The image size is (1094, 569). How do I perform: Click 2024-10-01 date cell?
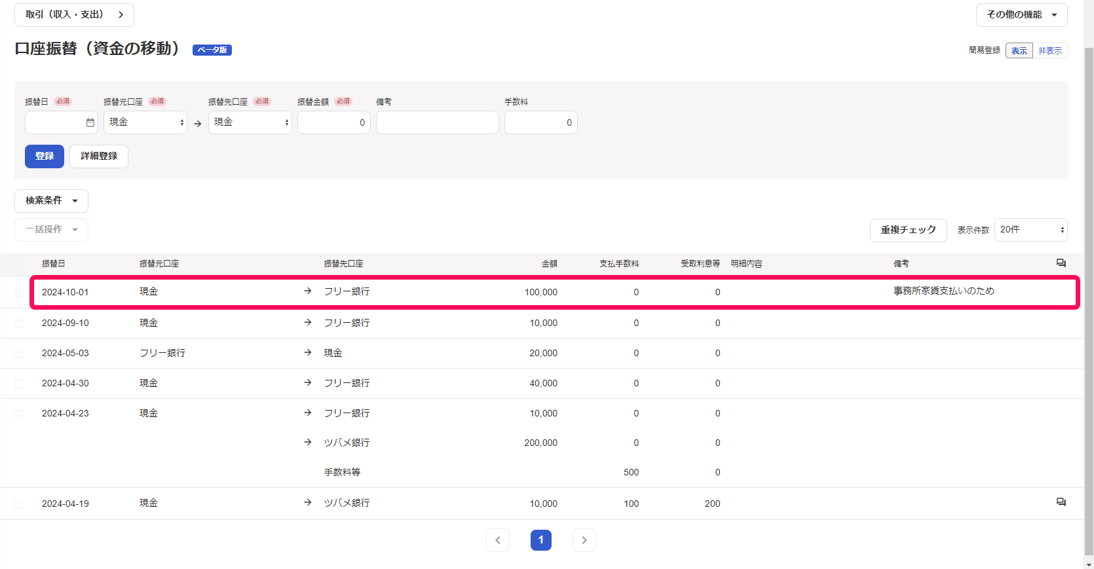[65, 293]
